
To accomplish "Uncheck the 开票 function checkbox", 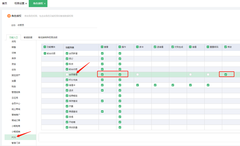I will [67, 106].
